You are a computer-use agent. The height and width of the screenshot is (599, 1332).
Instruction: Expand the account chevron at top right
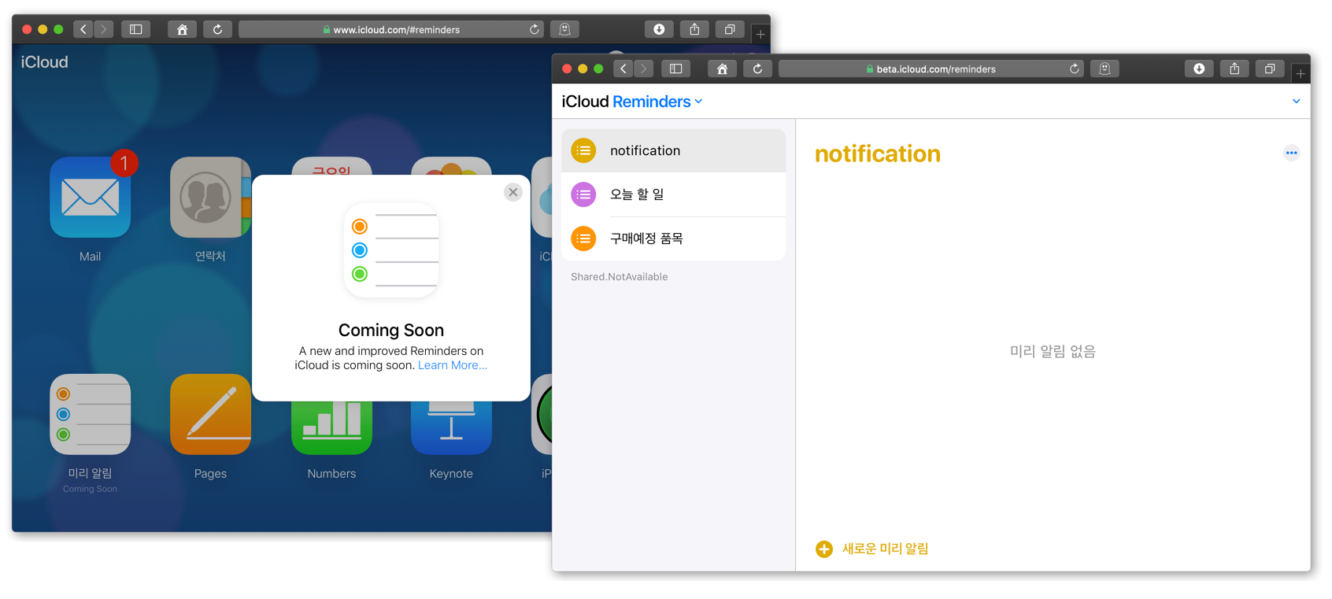click(x=1296, y=102)
